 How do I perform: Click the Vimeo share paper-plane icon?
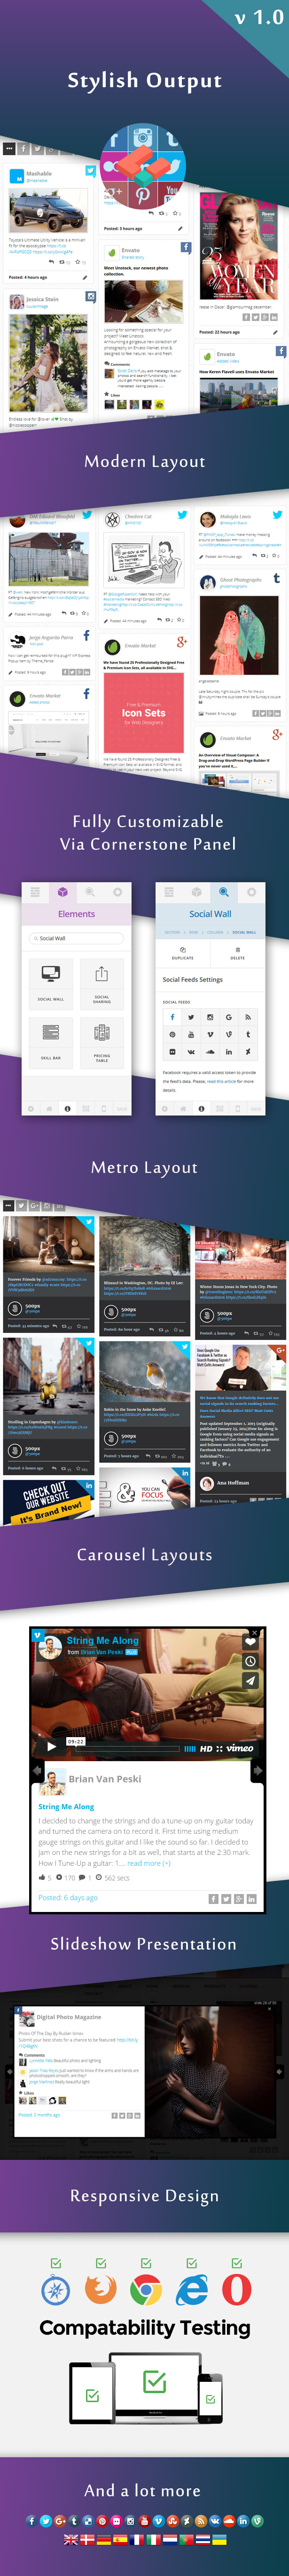[251, 1681]
